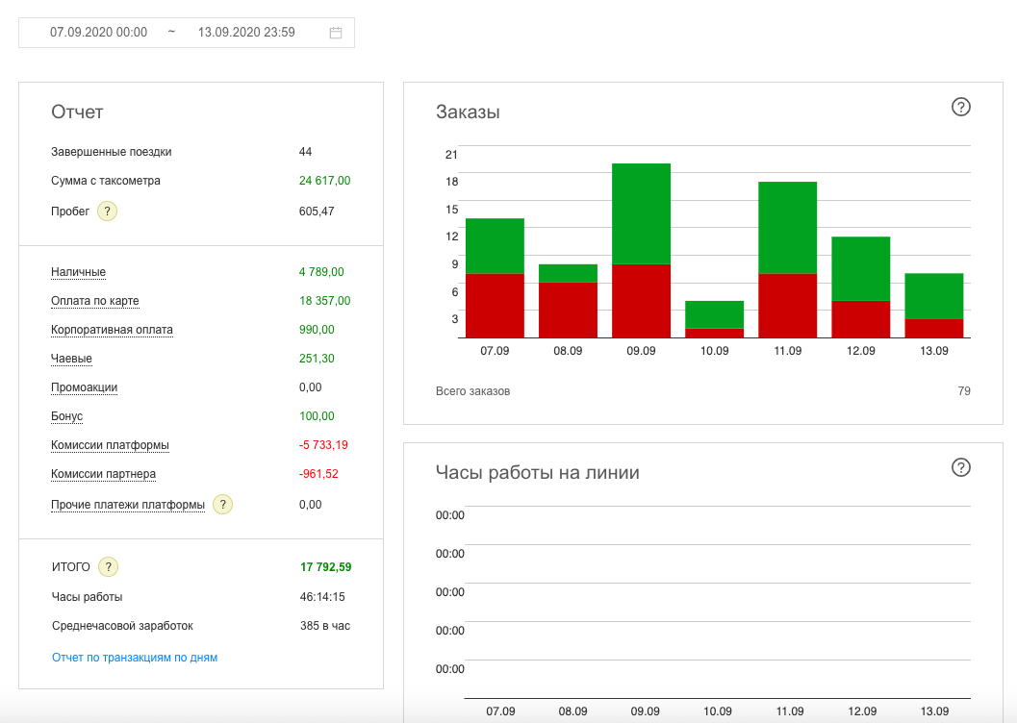
Task: Click Пробег value 605,47
Action: 317,212
